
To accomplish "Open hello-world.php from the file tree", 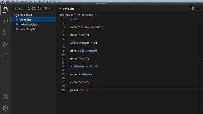I will (33, 24).
